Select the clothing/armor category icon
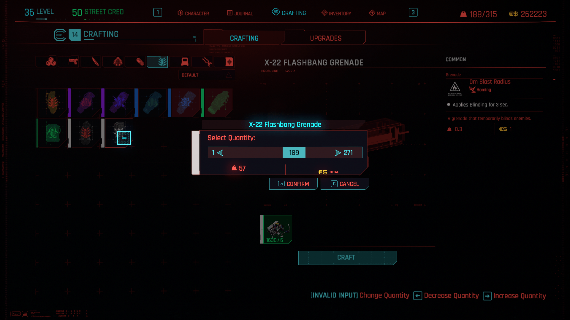 (x=118, y=62)
